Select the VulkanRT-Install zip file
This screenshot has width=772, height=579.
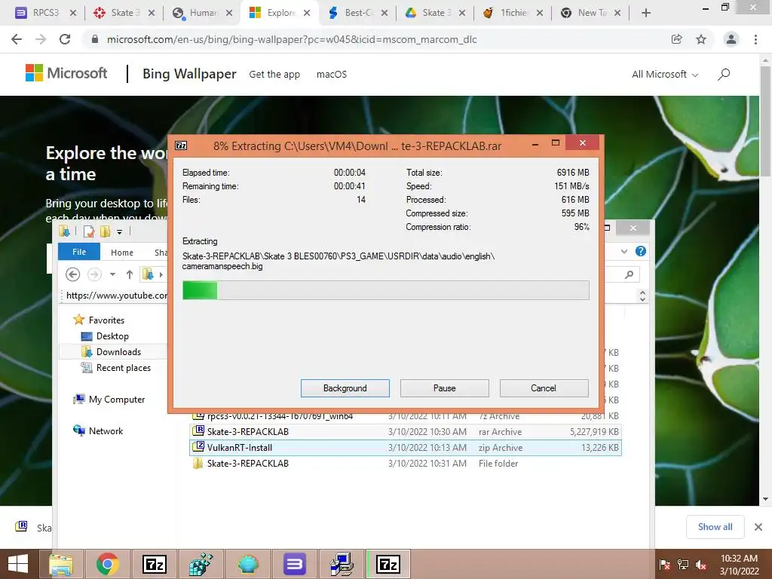[405, 448]
